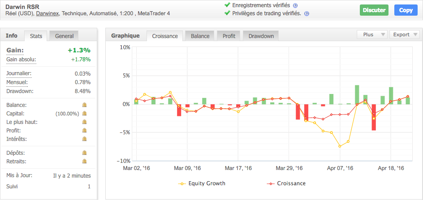Click help icon beside Enregistrements vérifiés
The width and height of the screenshot is (423, 200).
pyautogui.click(x=295, y=5)
